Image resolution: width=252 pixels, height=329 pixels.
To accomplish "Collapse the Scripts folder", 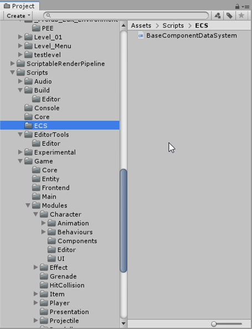I will 12,73.
